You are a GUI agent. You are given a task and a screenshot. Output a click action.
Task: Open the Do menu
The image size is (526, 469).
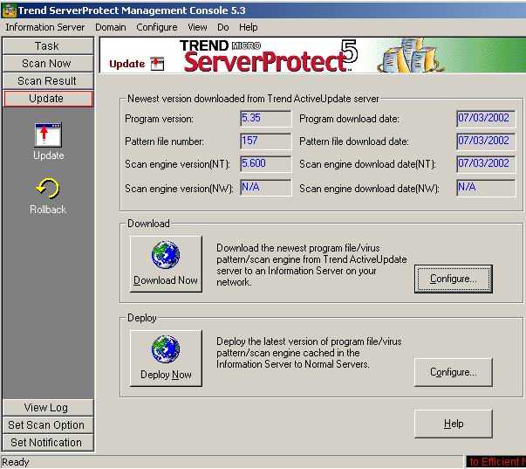(x=223, y=27)
